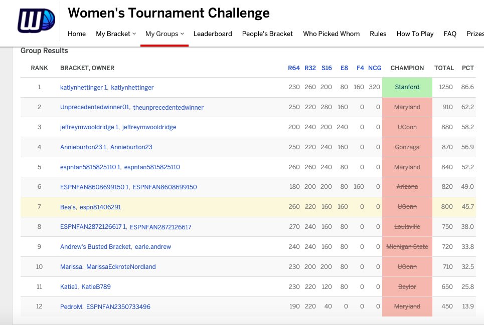Open MarissaEckroteNordland owner link
The image size is (484, 325).
tap(121, 267)
